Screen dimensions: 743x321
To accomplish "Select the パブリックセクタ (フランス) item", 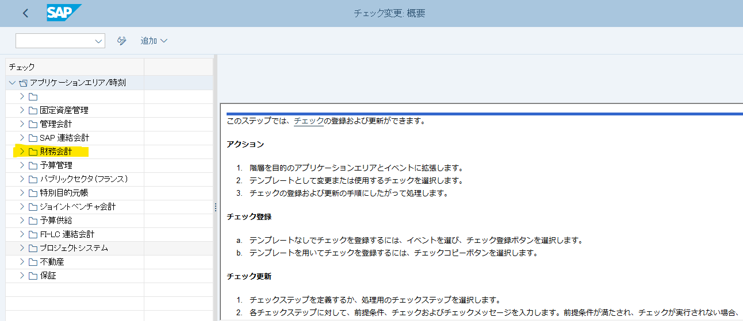I will tap(83, 179).
